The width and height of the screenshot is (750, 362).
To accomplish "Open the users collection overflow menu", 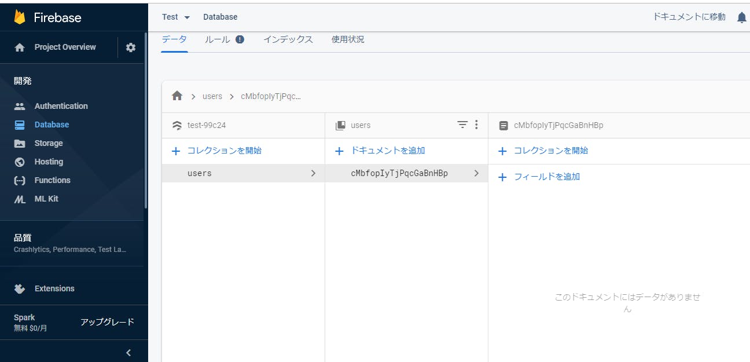I will click(x=476, y=125).
